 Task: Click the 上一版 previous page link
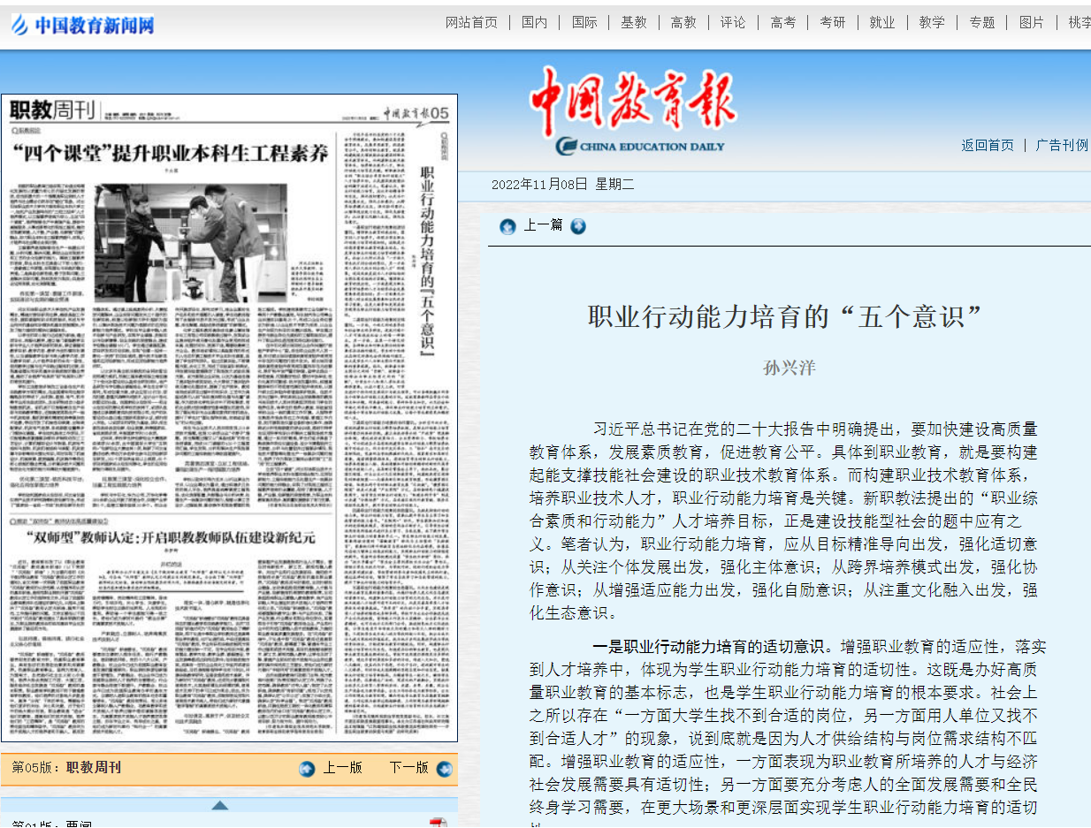342,768
